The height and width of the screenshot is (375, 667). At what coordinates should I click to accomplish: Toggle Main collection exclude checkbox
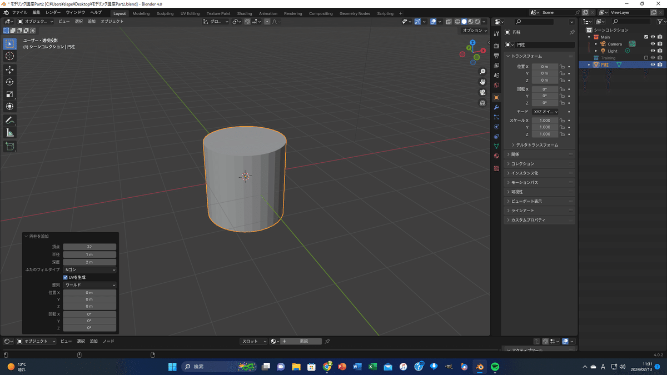coord(646,37)
